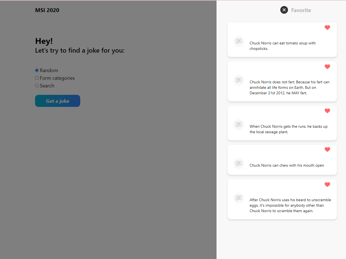This screenshot has height=259, width=346.
Task: Click the text 'When Chuck Norris gets the runs'
Action: coord(278,126)
